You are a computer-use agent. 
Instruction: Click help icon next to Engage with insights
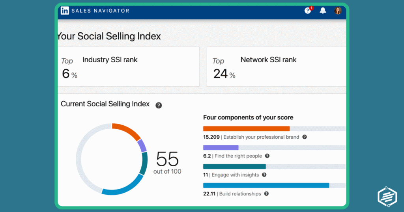(x=264, y=175)
